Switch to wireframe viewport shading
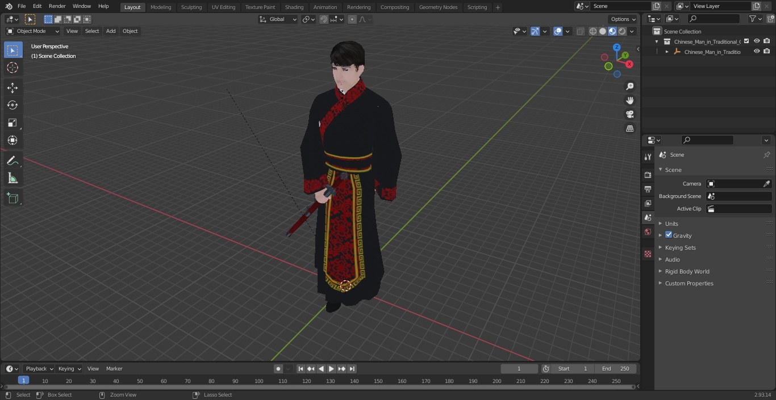This screenshot has height=400, width=776. [x=593, y=31]
